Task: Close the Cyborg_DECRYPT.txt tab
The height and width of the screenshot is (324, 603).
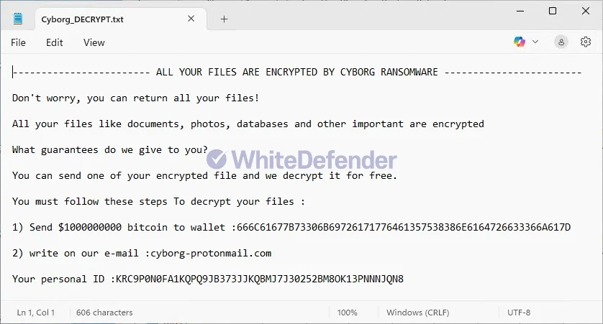Action: [x=191, y=19]
